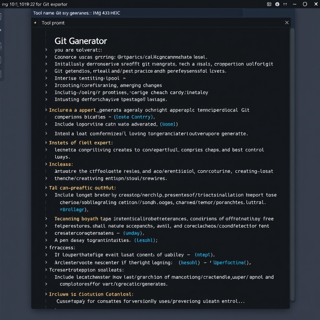320x320 pixels.
Task: Collapse the 'Inclurea a appert_generats' section
Action: pos(46,110)
